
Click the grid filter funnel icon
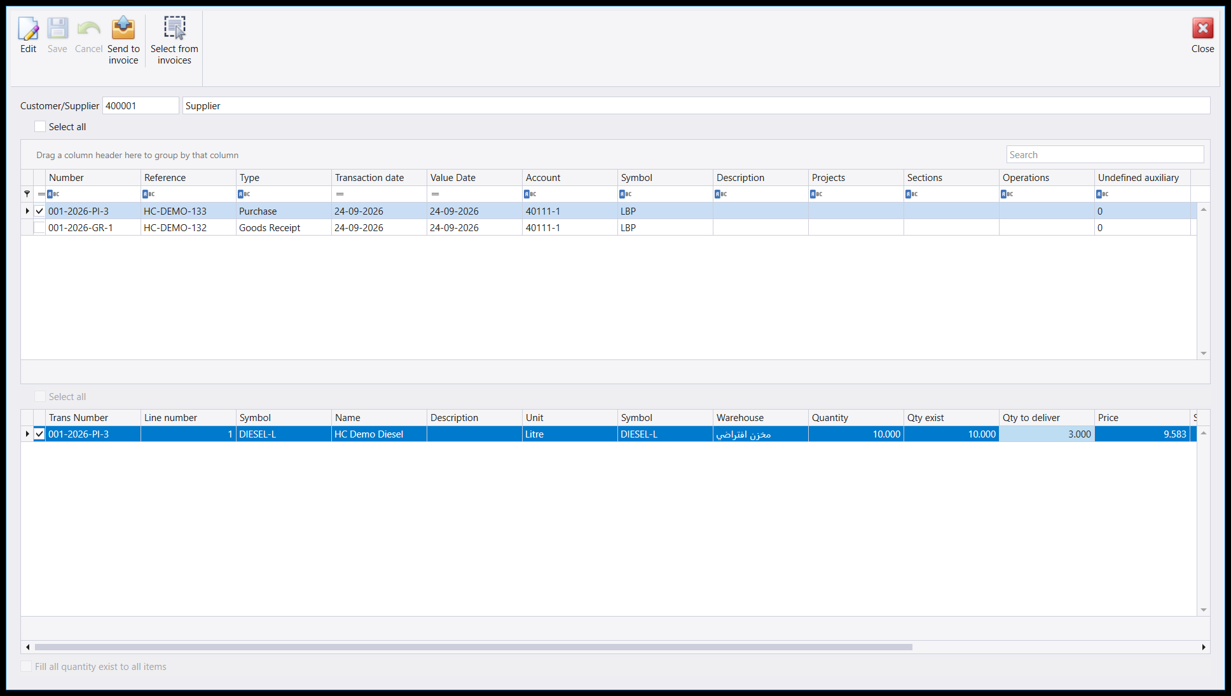click(27, 194)
